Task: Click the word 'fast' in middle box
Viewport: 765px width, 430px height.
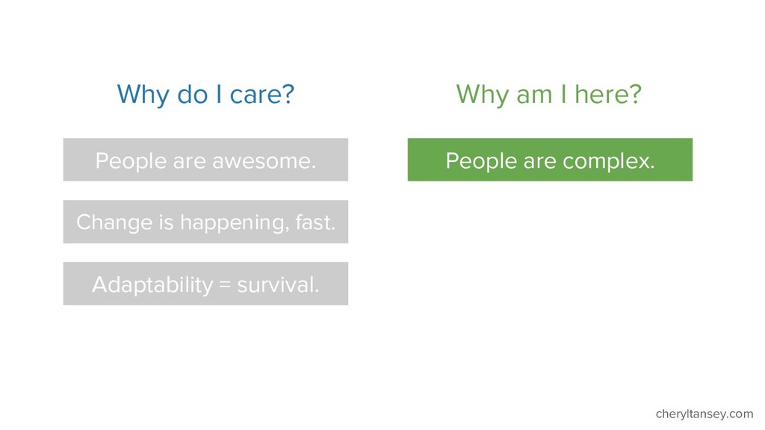Action: click(x=315, y=222)
